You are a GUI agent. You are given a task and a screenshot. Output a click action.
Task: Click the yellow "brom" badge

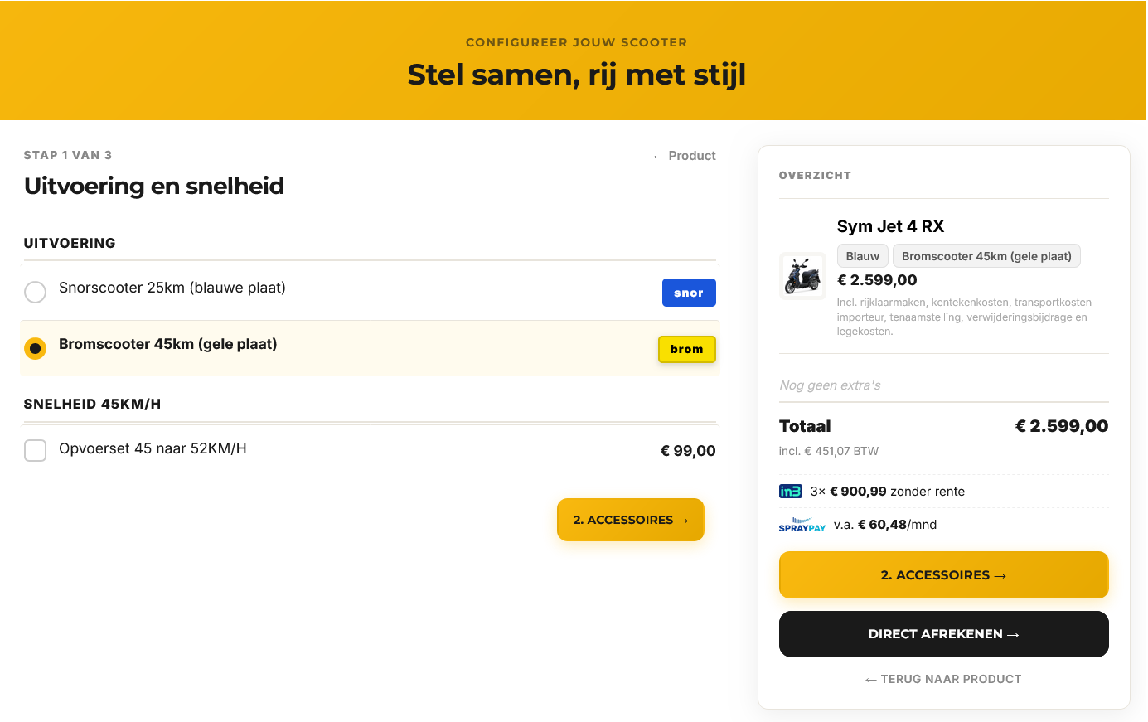pos(686,349)
